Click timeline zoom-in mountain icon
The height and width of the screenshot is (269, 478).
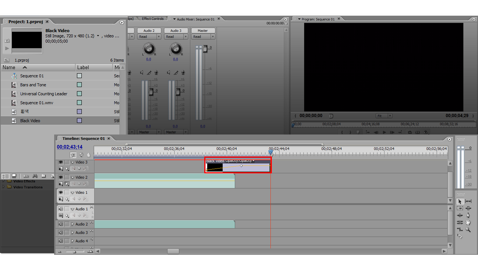(x=90, y=251)
